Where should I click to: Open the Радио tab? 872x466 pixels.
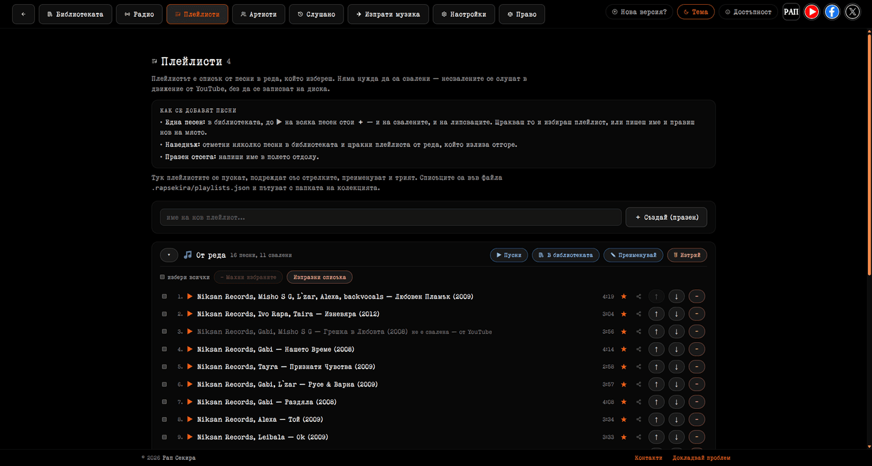139,14
